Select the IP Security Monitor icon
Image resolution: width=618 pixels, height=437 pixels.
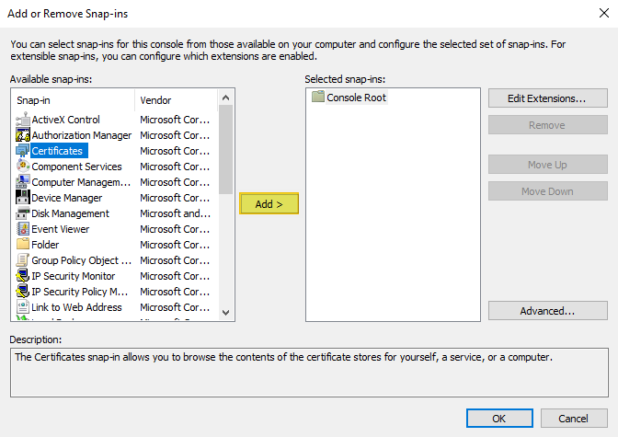(x=23, y=276)
